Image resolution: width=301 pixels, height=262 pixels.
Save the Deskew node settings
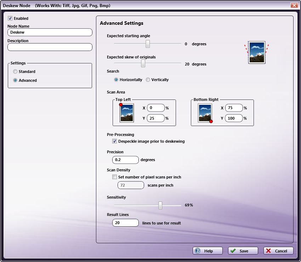[243, 251]
